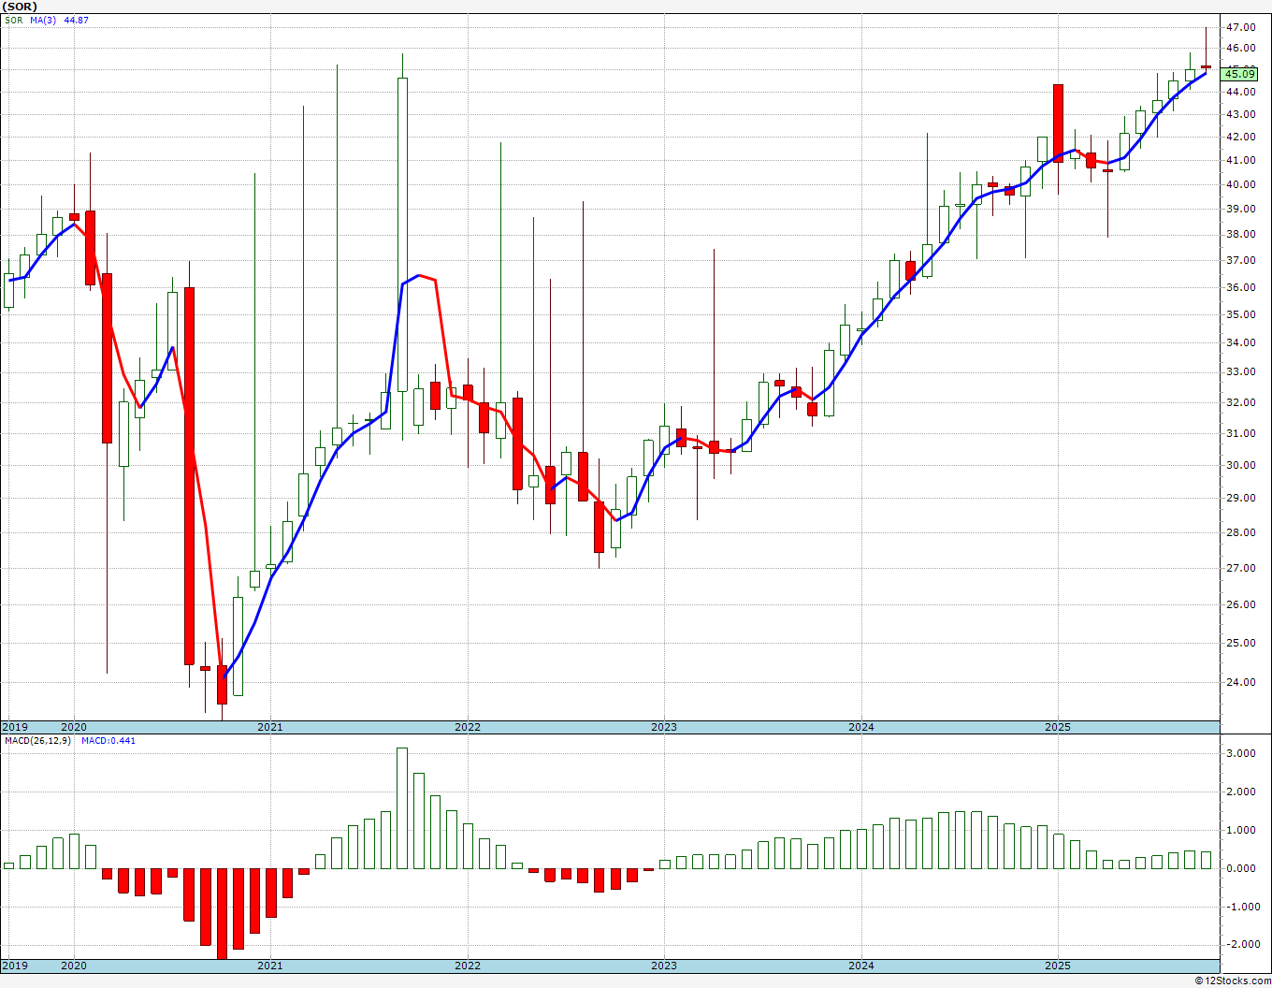Click the 44.00 price axis label
Screen dimensions: 1272x988
[x=1241, y=92]
